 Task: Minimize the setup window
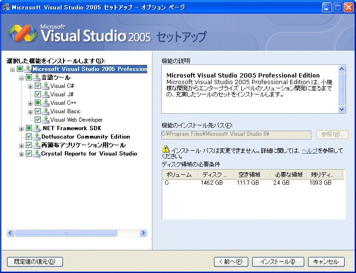[326, 8]
